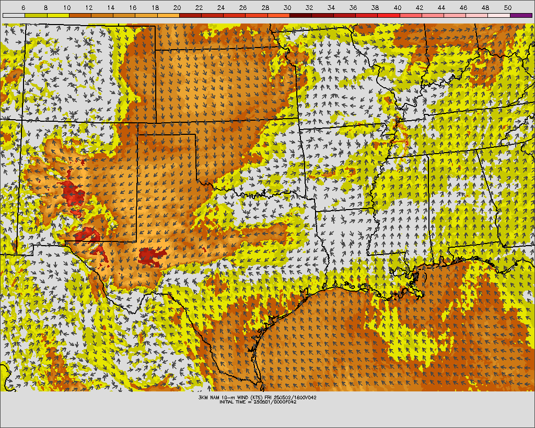The image size is (535, 428).
Task: Click the pale pink swatch between 46 and 48
Action: (476, 15)
